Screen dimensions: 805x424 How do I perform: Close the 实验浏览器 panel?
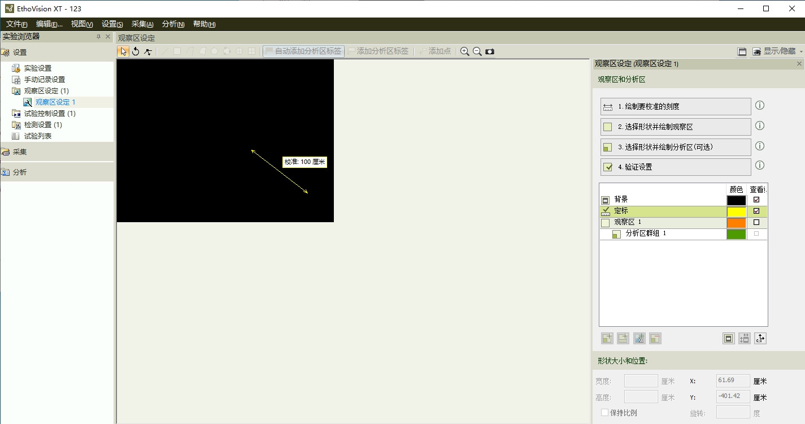pos(108,37)
